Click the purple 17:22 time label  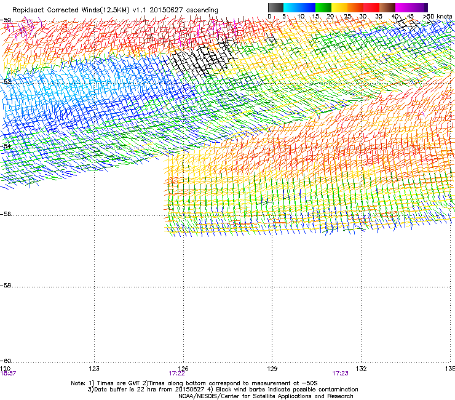click(176, 374)
